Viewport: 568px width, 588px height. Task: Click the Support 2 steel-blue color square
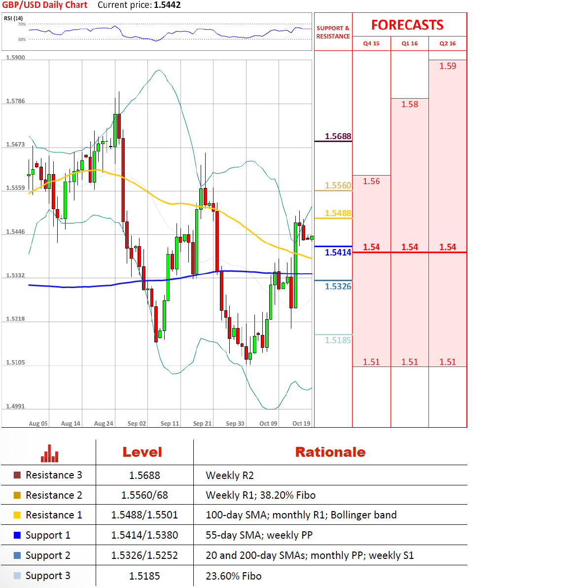click(17, 555)
